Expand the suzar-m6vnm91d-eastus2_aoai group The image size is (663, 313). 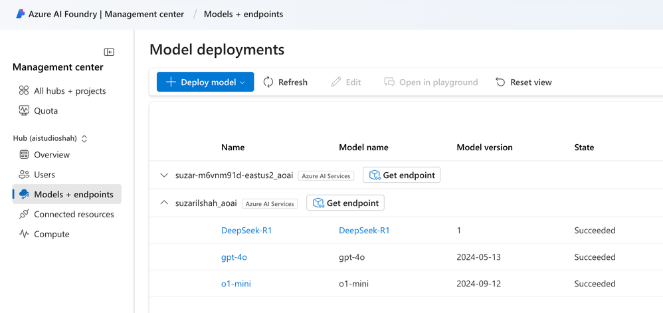(164, 175)
